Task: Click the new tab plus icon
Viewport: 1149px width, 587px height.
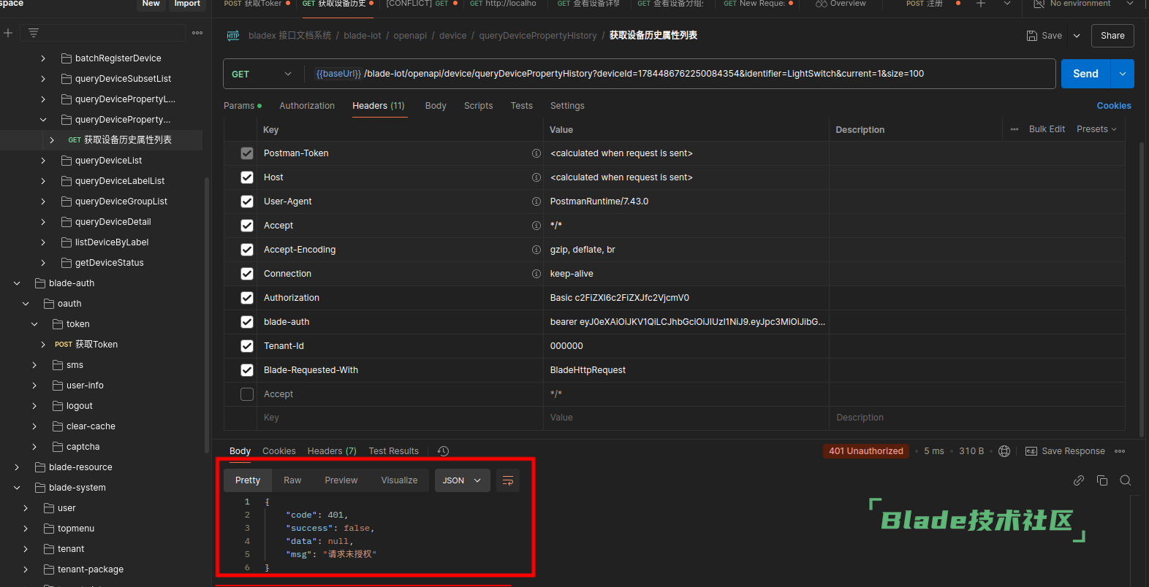Action: (981, 4)
